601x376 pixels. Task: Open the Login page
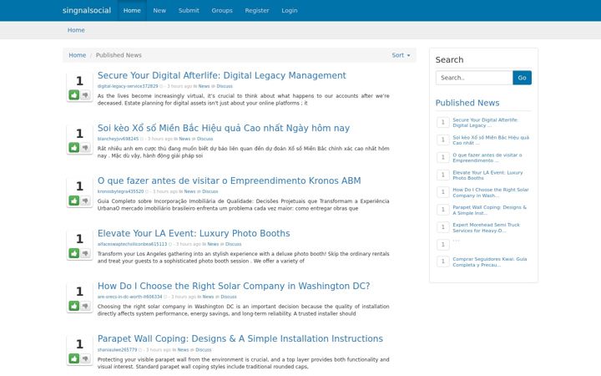(x=290, y=10)
